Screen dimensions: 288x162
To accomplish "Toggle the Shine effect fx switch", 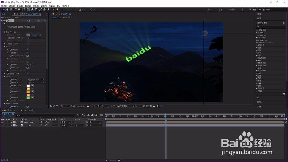I will pyautogui.click(x=4, y=21).
